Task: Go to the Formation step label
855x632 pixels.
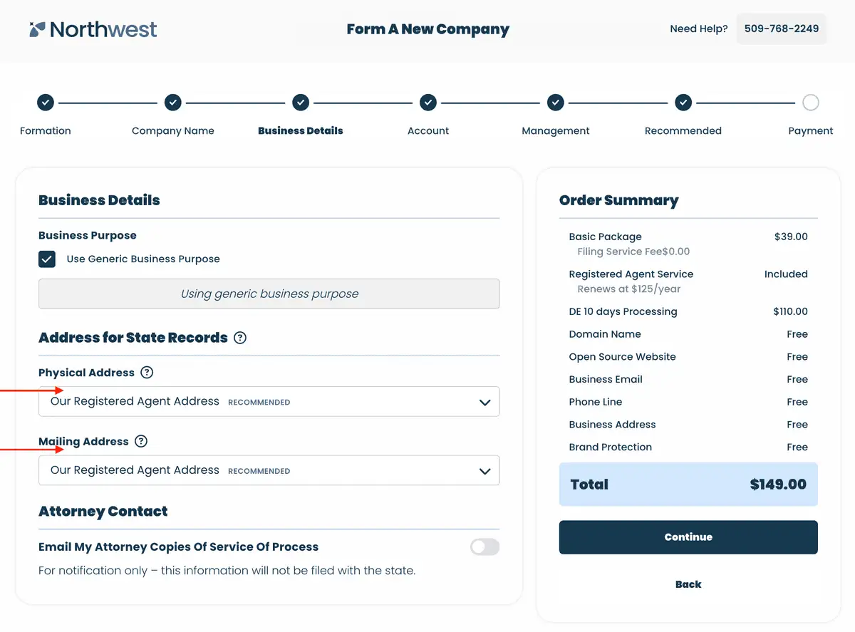Action: [46, 131]
